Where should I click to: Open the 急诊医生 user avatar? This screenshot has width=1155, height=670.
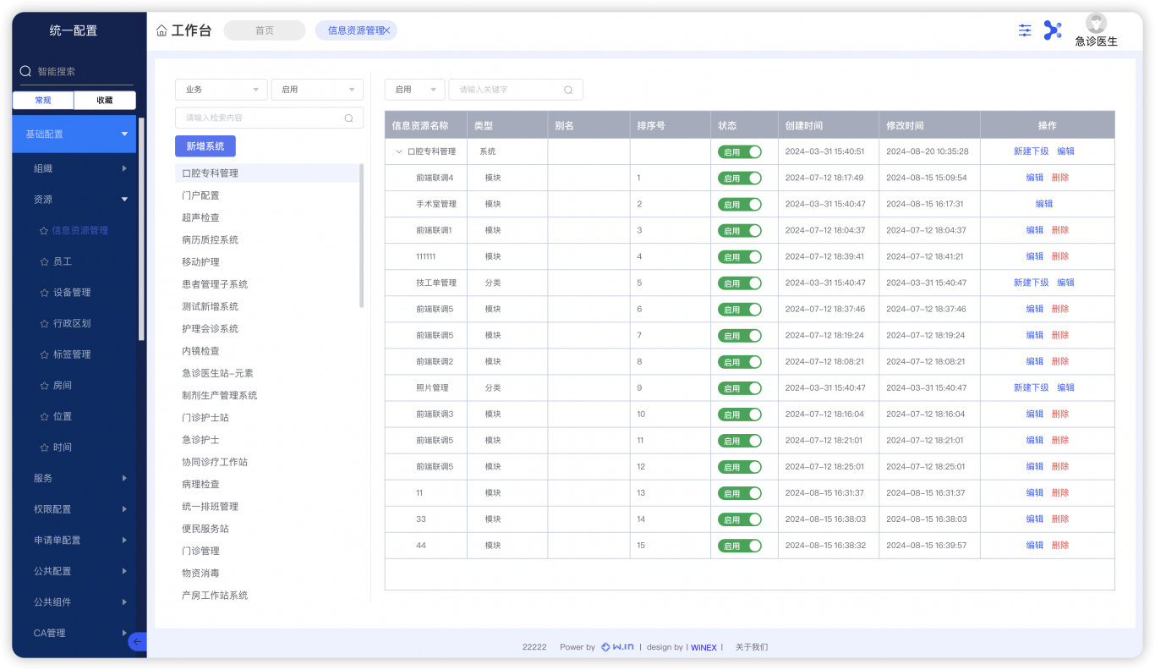1096,24
